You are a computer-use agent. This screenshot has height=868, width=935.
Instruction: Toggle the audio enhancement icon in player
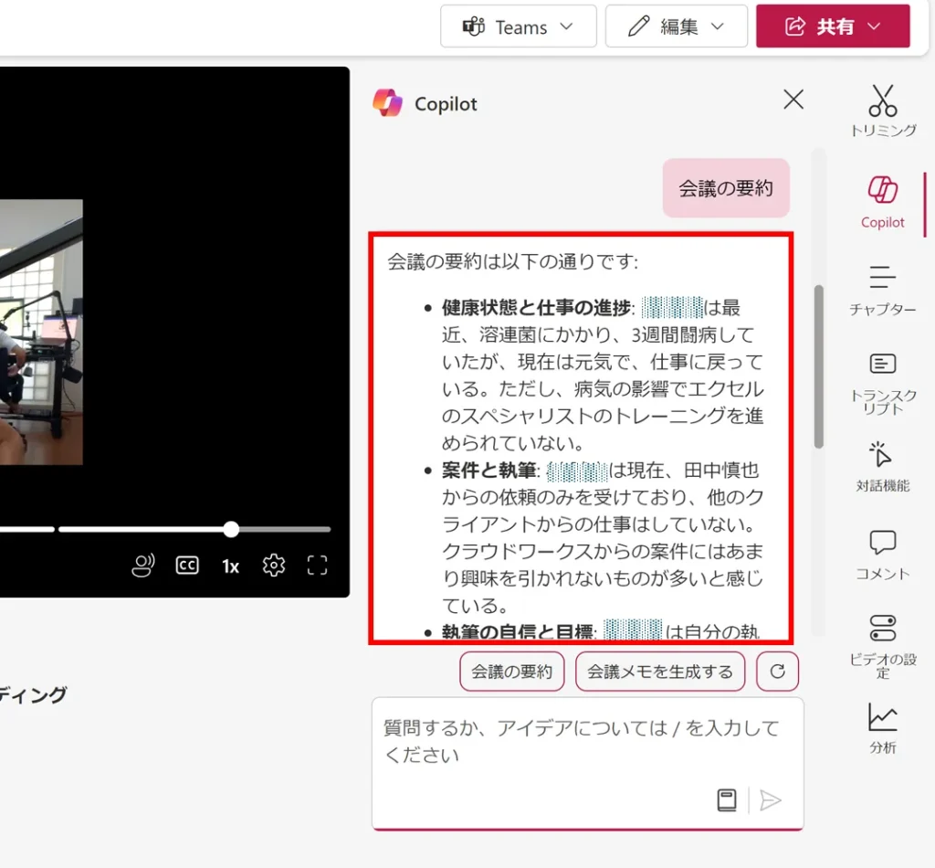click(x=143, y=566)
